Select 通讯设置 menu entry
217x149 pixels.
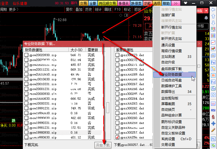(x=174, y=45)
